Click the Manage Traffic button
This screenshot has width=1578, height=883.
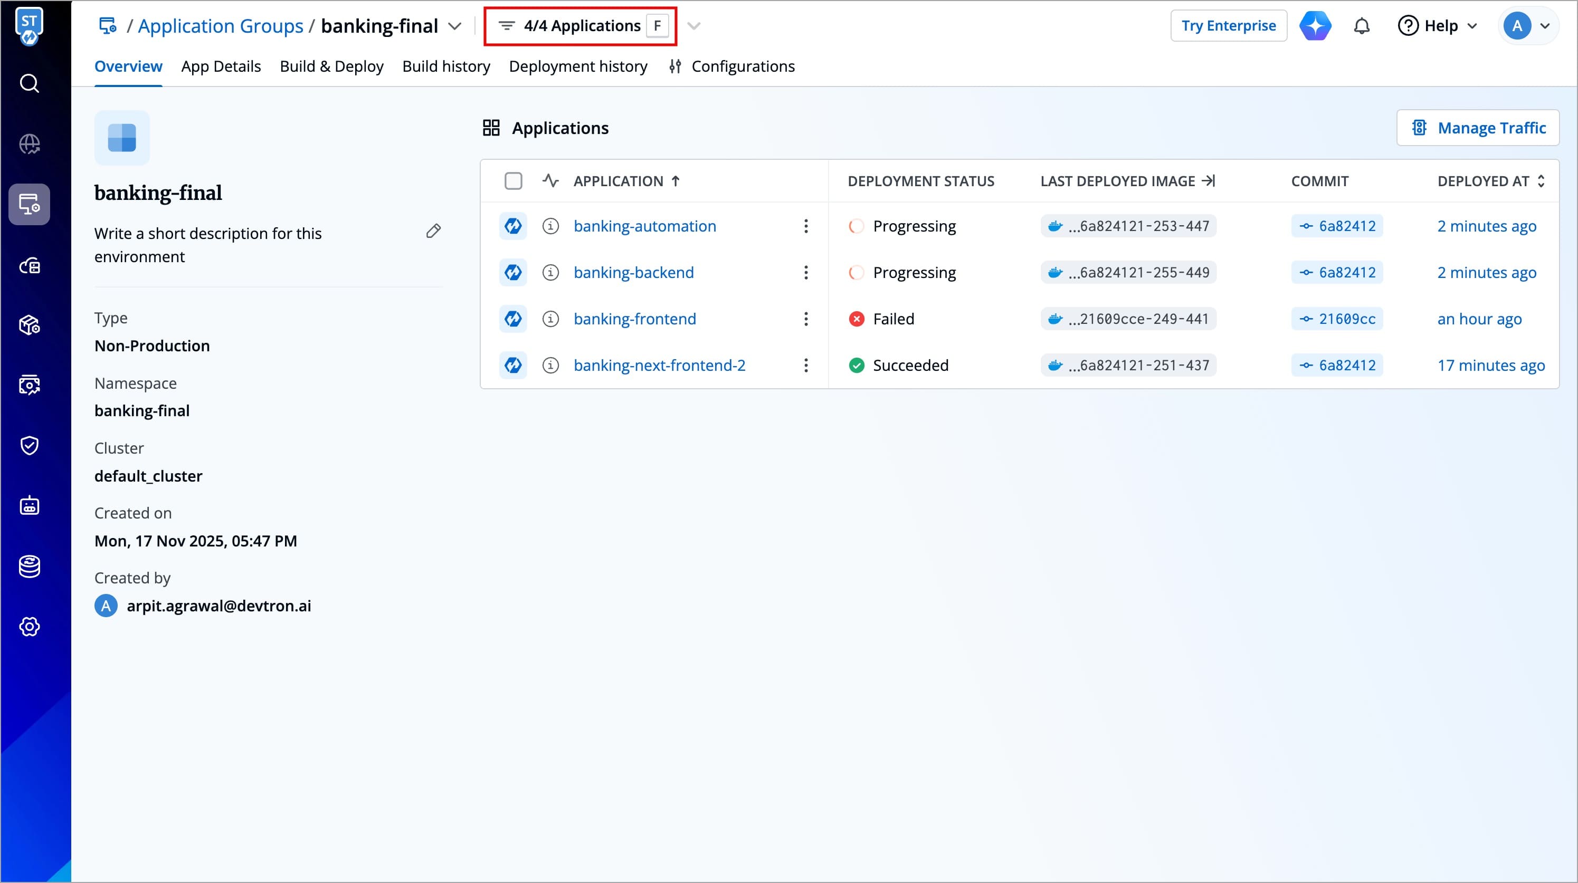(1478, 128)
